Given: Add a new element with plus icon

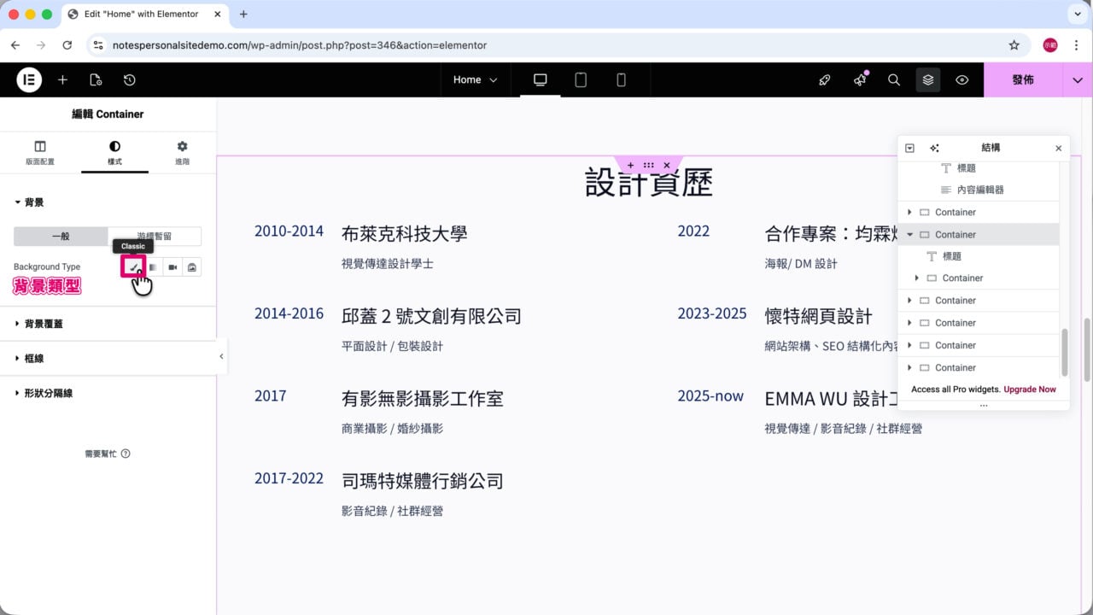Looking at the screenshot, I should [62, 79].
